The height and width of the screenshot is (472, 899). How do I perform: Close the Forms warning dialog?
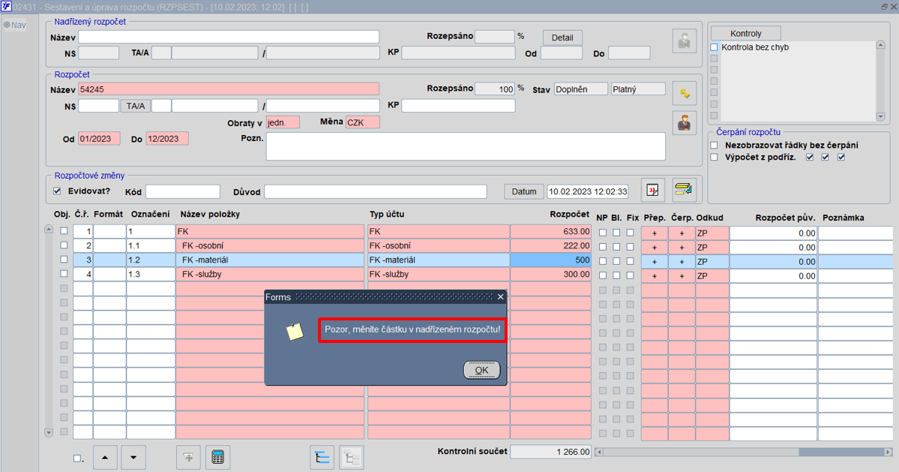point(501,297)
